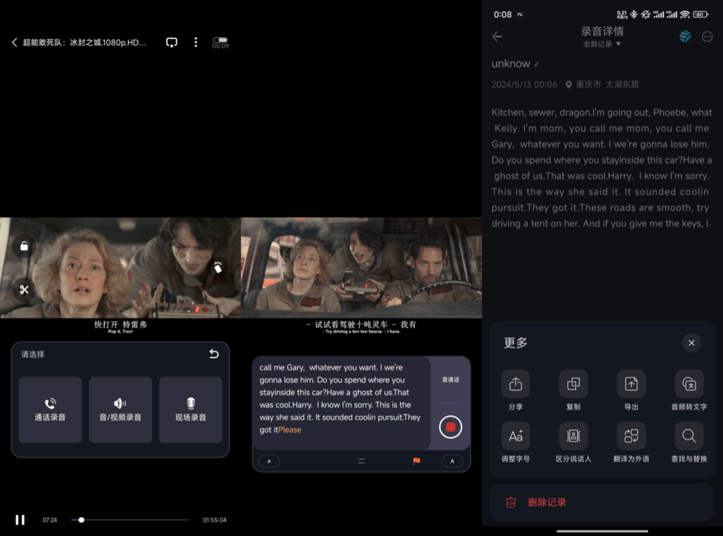Close the 更多 panel
The height and width of the screenshot is (536, 723).
click(x=691, y=343)
